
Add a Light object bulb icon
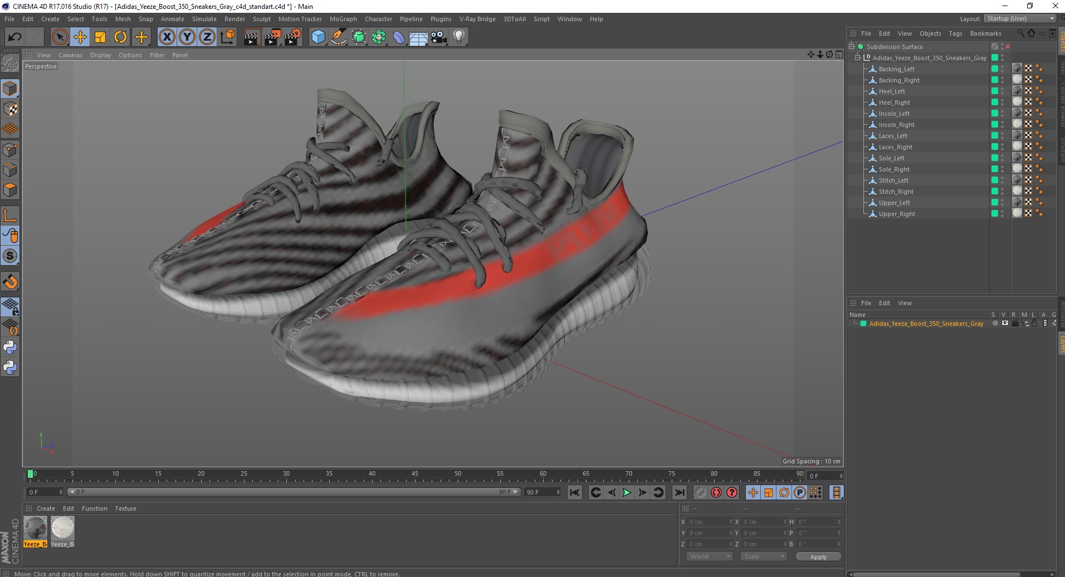(459, 37)
